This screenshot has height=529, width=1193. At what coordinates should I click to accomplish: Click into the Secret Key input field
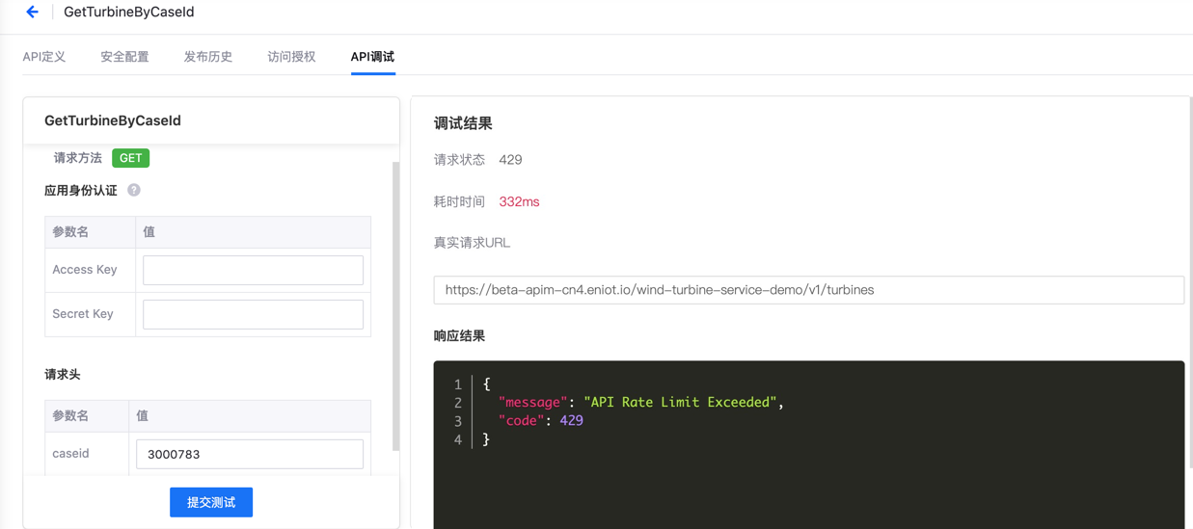(x=253, y=314)
